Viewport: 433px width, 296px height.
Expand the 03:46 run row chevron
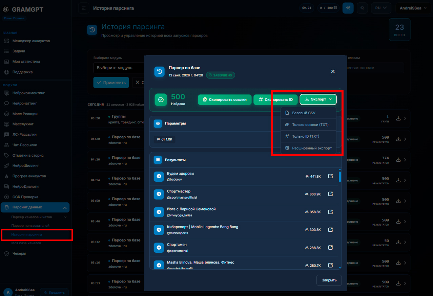click(405, 222)
